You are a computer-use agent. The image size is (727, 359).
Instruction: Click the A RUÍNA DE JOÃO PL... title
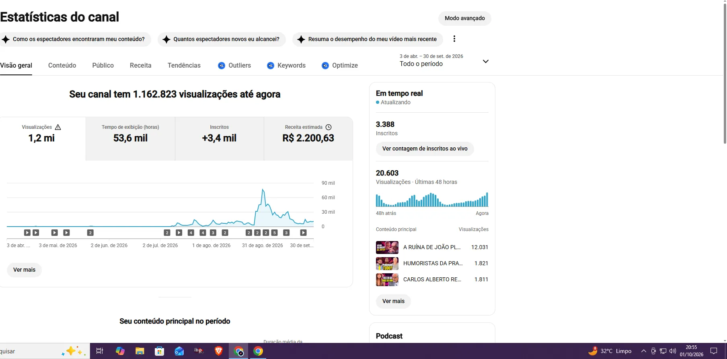coord(432,247)
